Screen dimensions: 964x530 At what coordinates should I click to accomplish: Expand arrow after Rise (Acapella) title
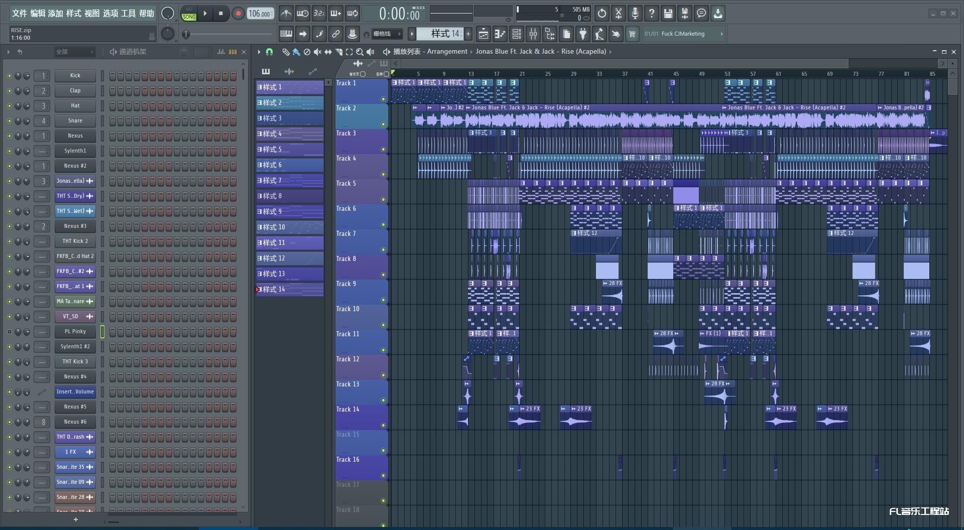pos(611,52)
